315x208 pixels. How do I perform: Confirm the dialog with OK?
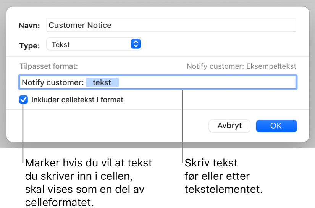(276, 126)
